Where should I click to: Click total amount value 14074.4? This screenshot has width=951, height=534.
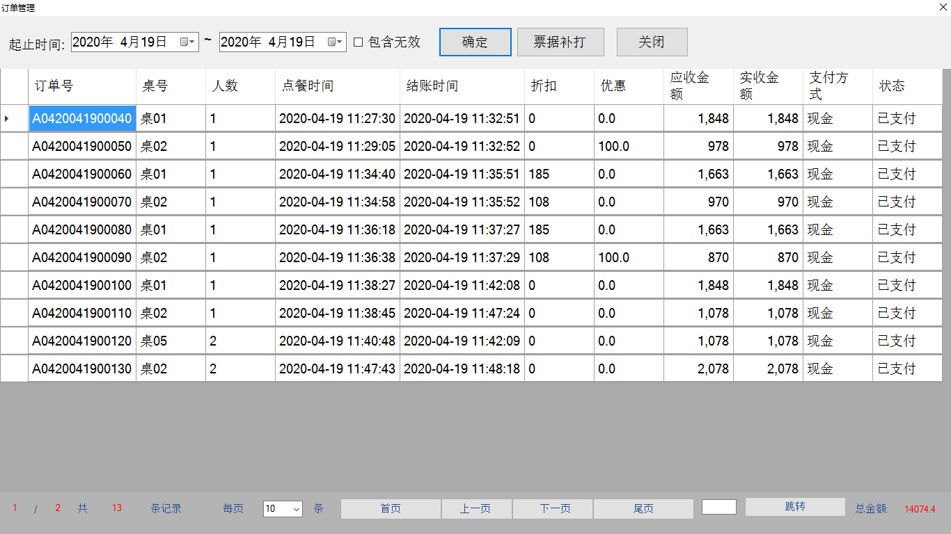tap(920, 509)
